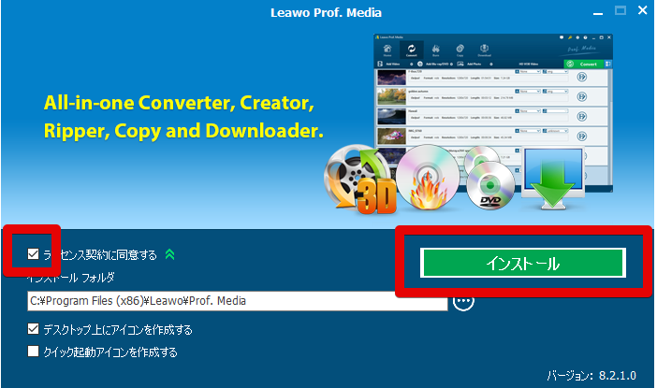The image size is (657, 388).
Task: Click the インストール フォルダ label
Action: 71,278
